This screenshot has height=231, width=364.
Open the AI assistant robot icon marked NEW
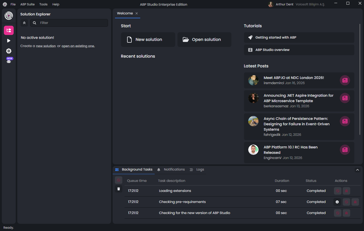[x=9, y=60]
